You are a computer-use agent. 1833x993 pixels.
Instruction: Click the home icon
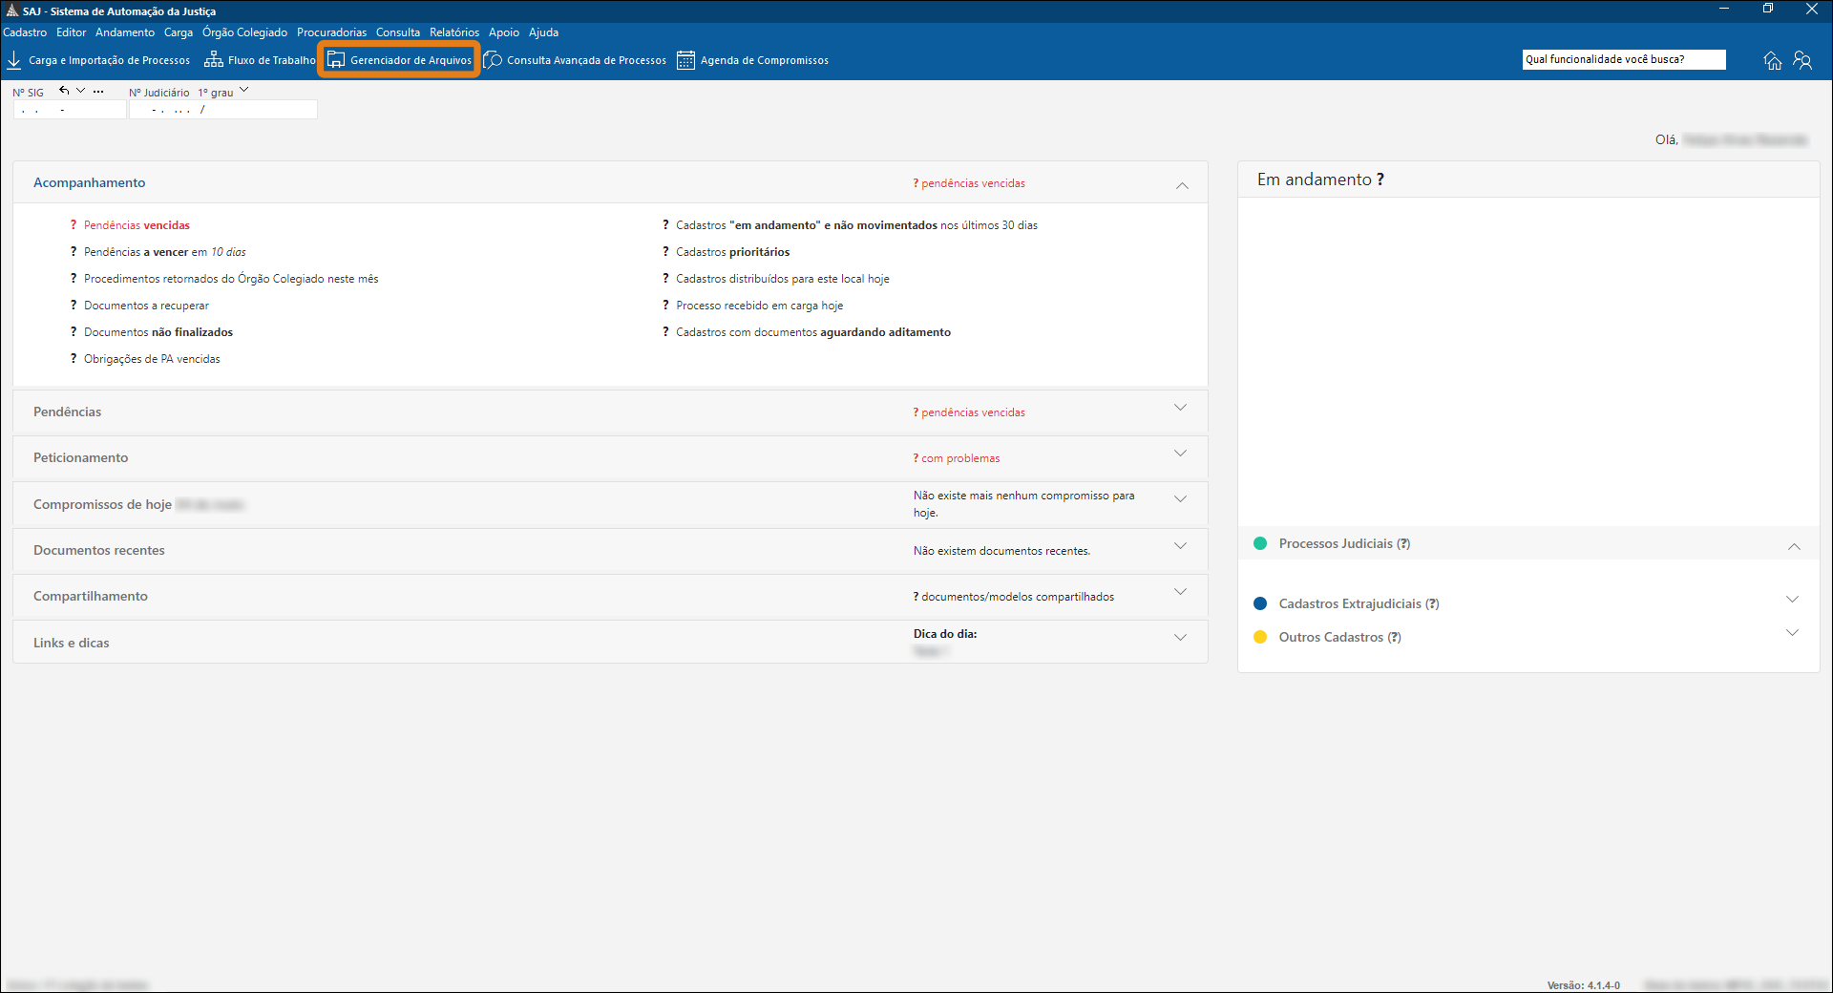click(x=1772, y=60)
